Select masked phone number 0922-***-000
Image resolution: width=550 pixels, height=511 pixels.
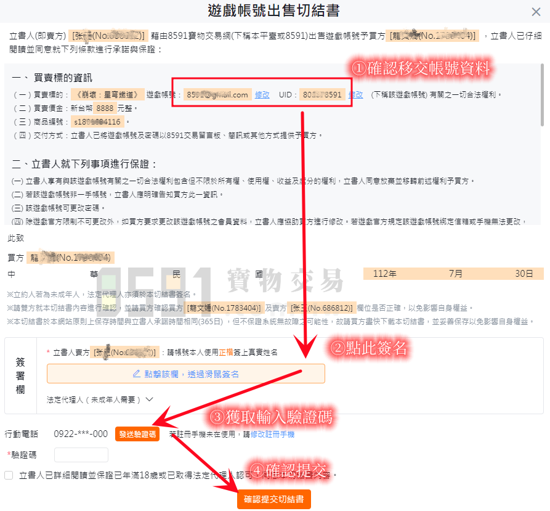click(x=81, y=434)
